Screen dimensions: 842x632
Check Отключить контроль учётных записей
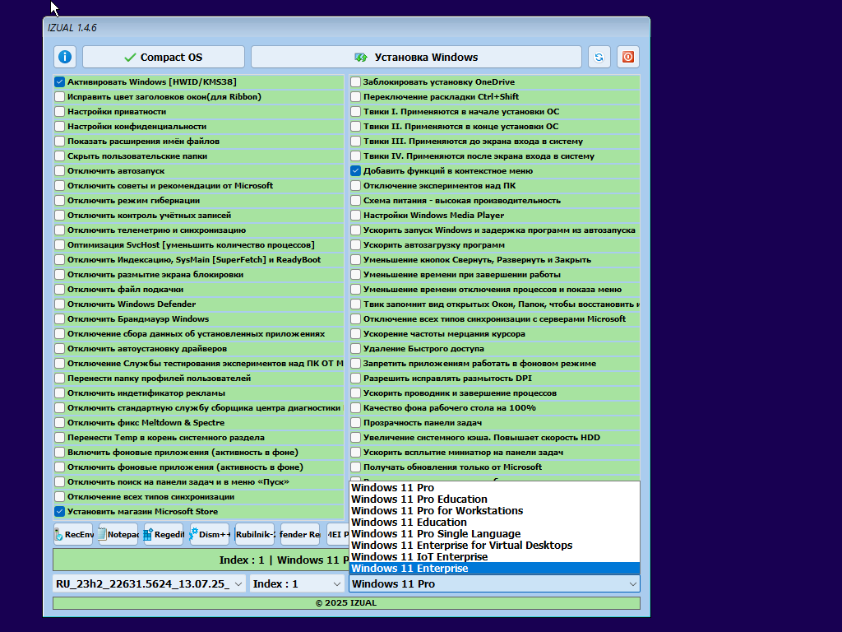(59, 216)
